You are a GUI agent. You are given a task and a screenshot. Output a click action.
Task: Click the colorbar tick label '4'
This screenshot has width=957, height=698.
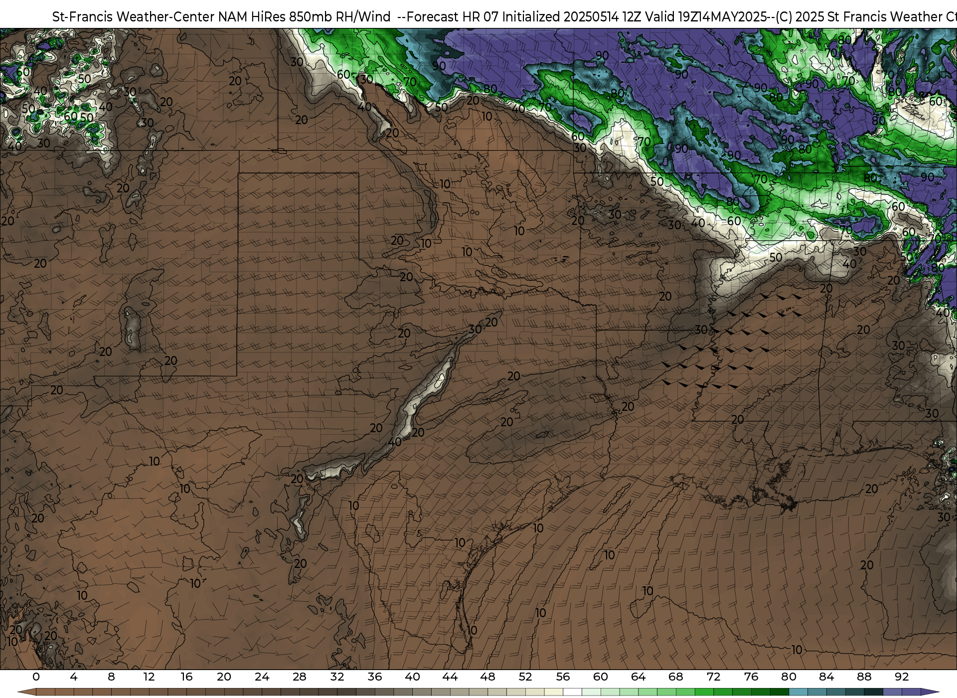point(74,677)
